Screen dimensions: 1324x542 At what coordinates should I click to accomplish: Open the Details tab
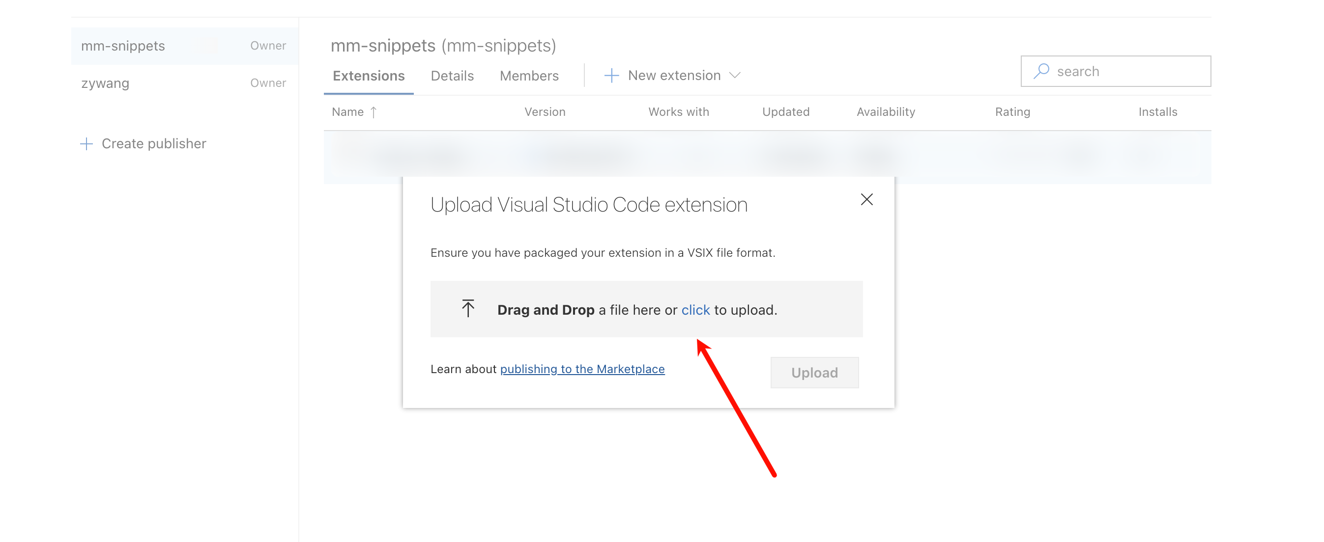pyautogui.click(x=452, y=76)
